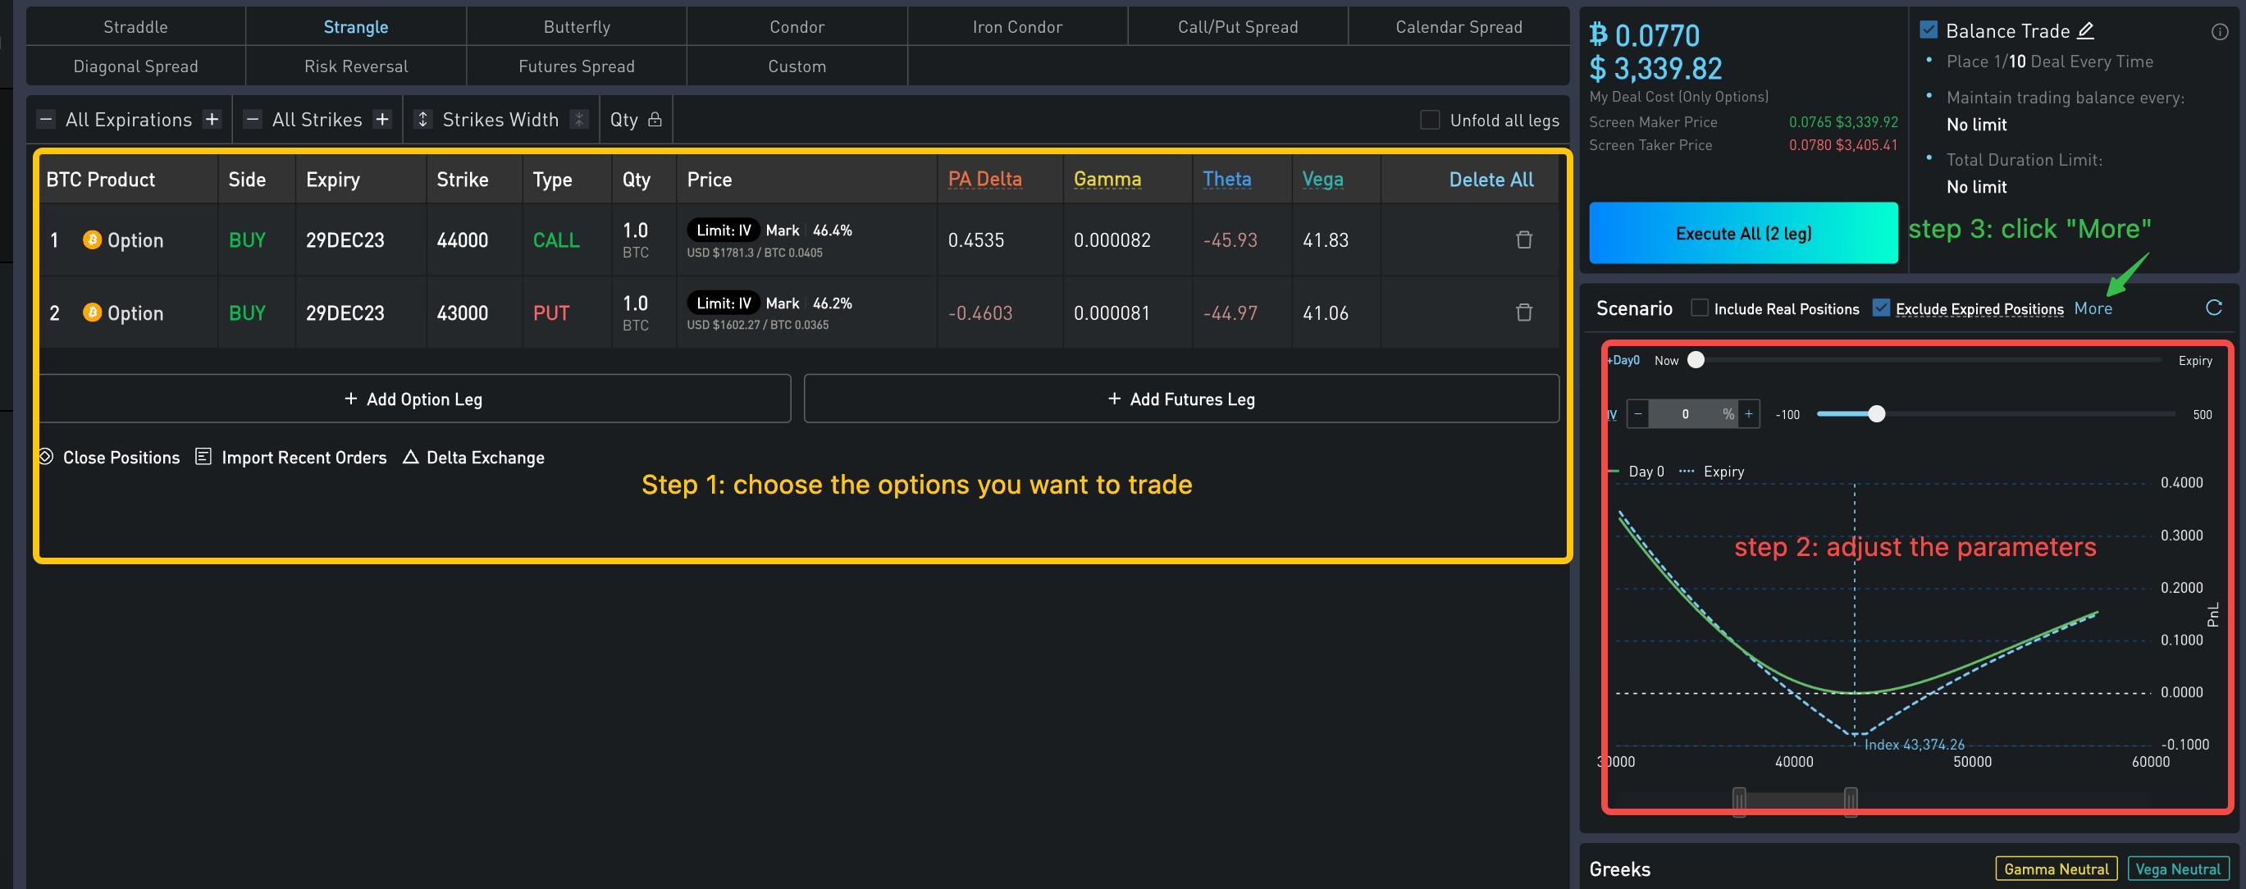Screen dimensions: 2246x889
Task: Increase IV with the plus stepper
Action: (1748, 414)
